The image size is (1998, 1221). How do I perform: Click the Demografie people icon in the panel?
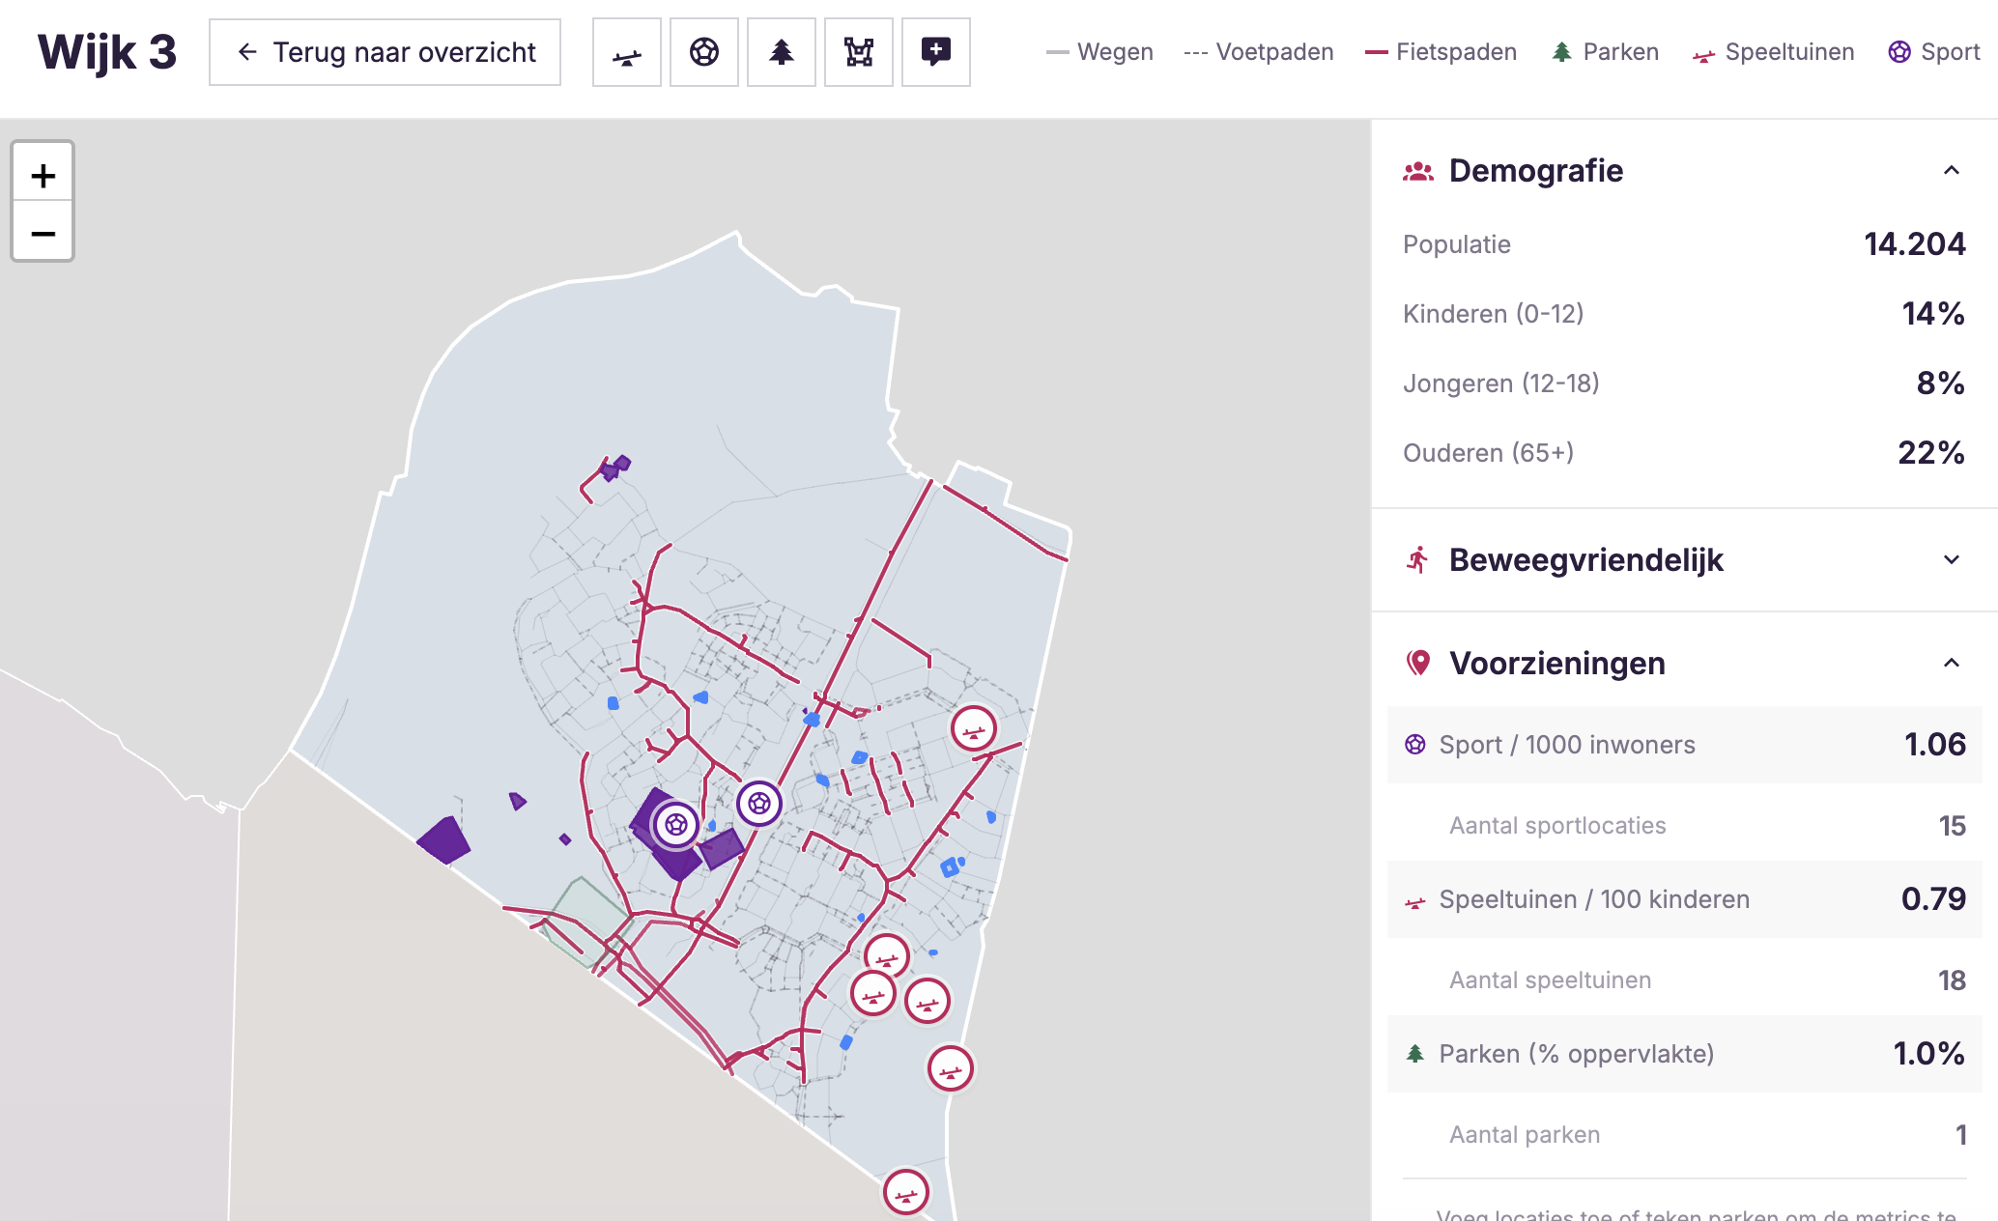[x=1417, y=170]
